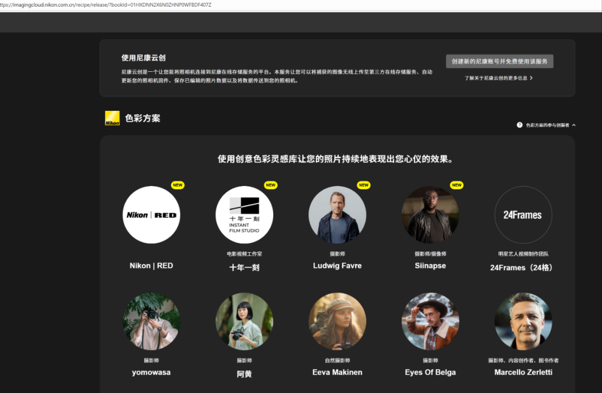Click the NEW badge on Ludwig Favre
The width and height of the screenshot is (602, 393).
[363, 185]
